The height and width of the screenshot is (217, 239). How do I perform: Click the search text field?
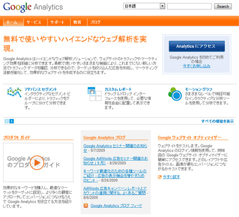click(x=189, y=7)
